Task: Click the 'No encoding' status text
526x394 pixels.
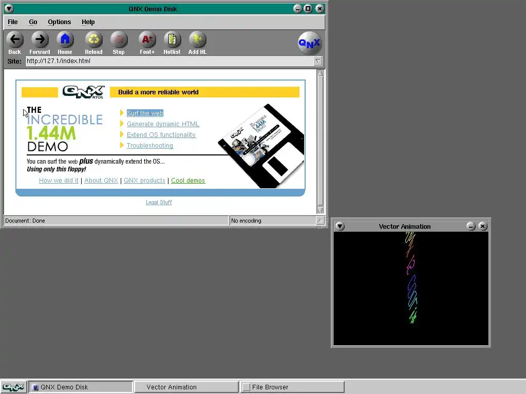Action: [246, 221]
